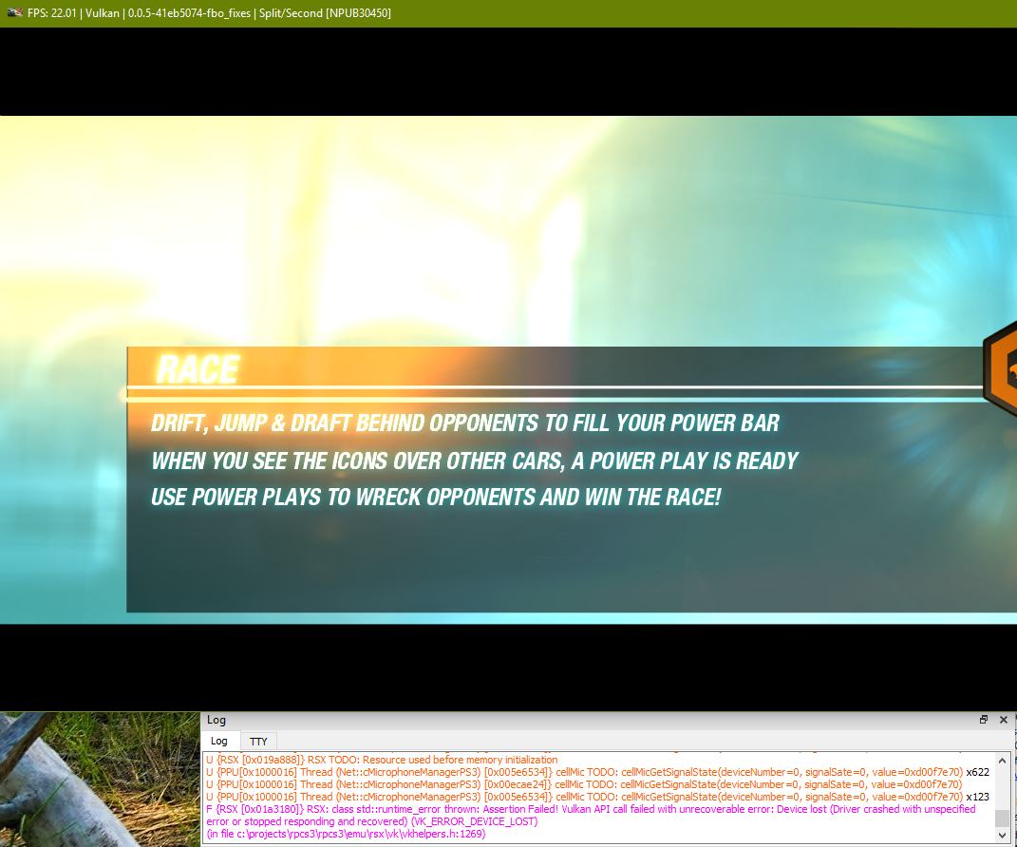The height and width of the screenshot is (847, 1017).
Task: Click the game preview thumbnail beside the Log panel
Action: pyautogui.click(x=100, y=779)
